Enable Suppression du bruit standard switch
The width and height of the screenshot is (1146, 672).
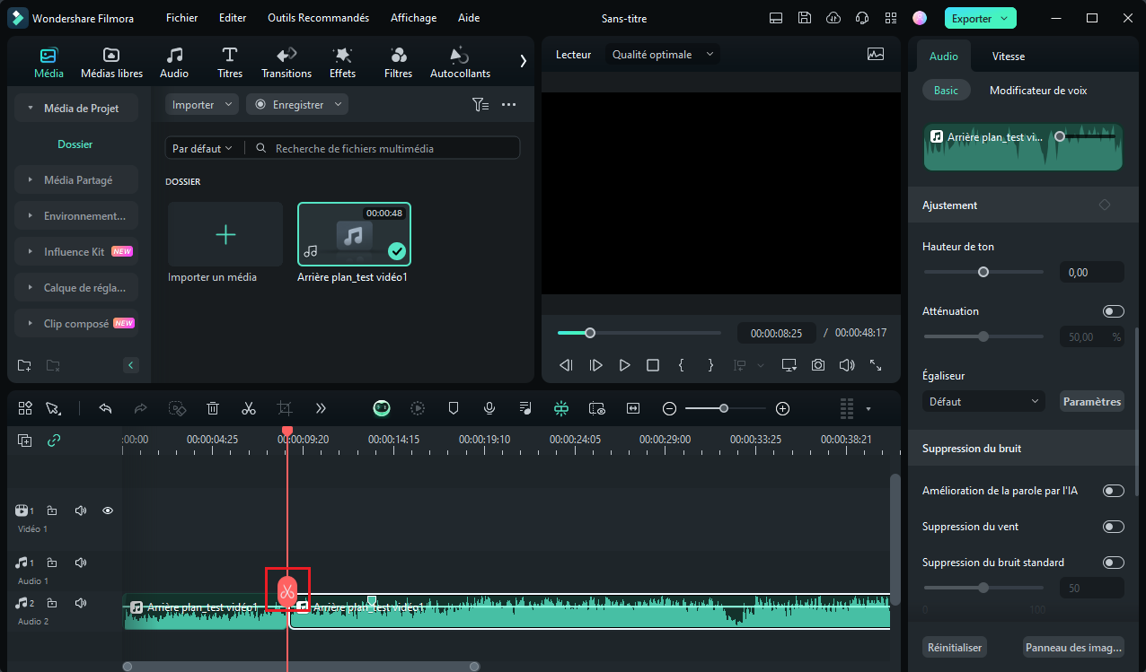(1114, 563)
